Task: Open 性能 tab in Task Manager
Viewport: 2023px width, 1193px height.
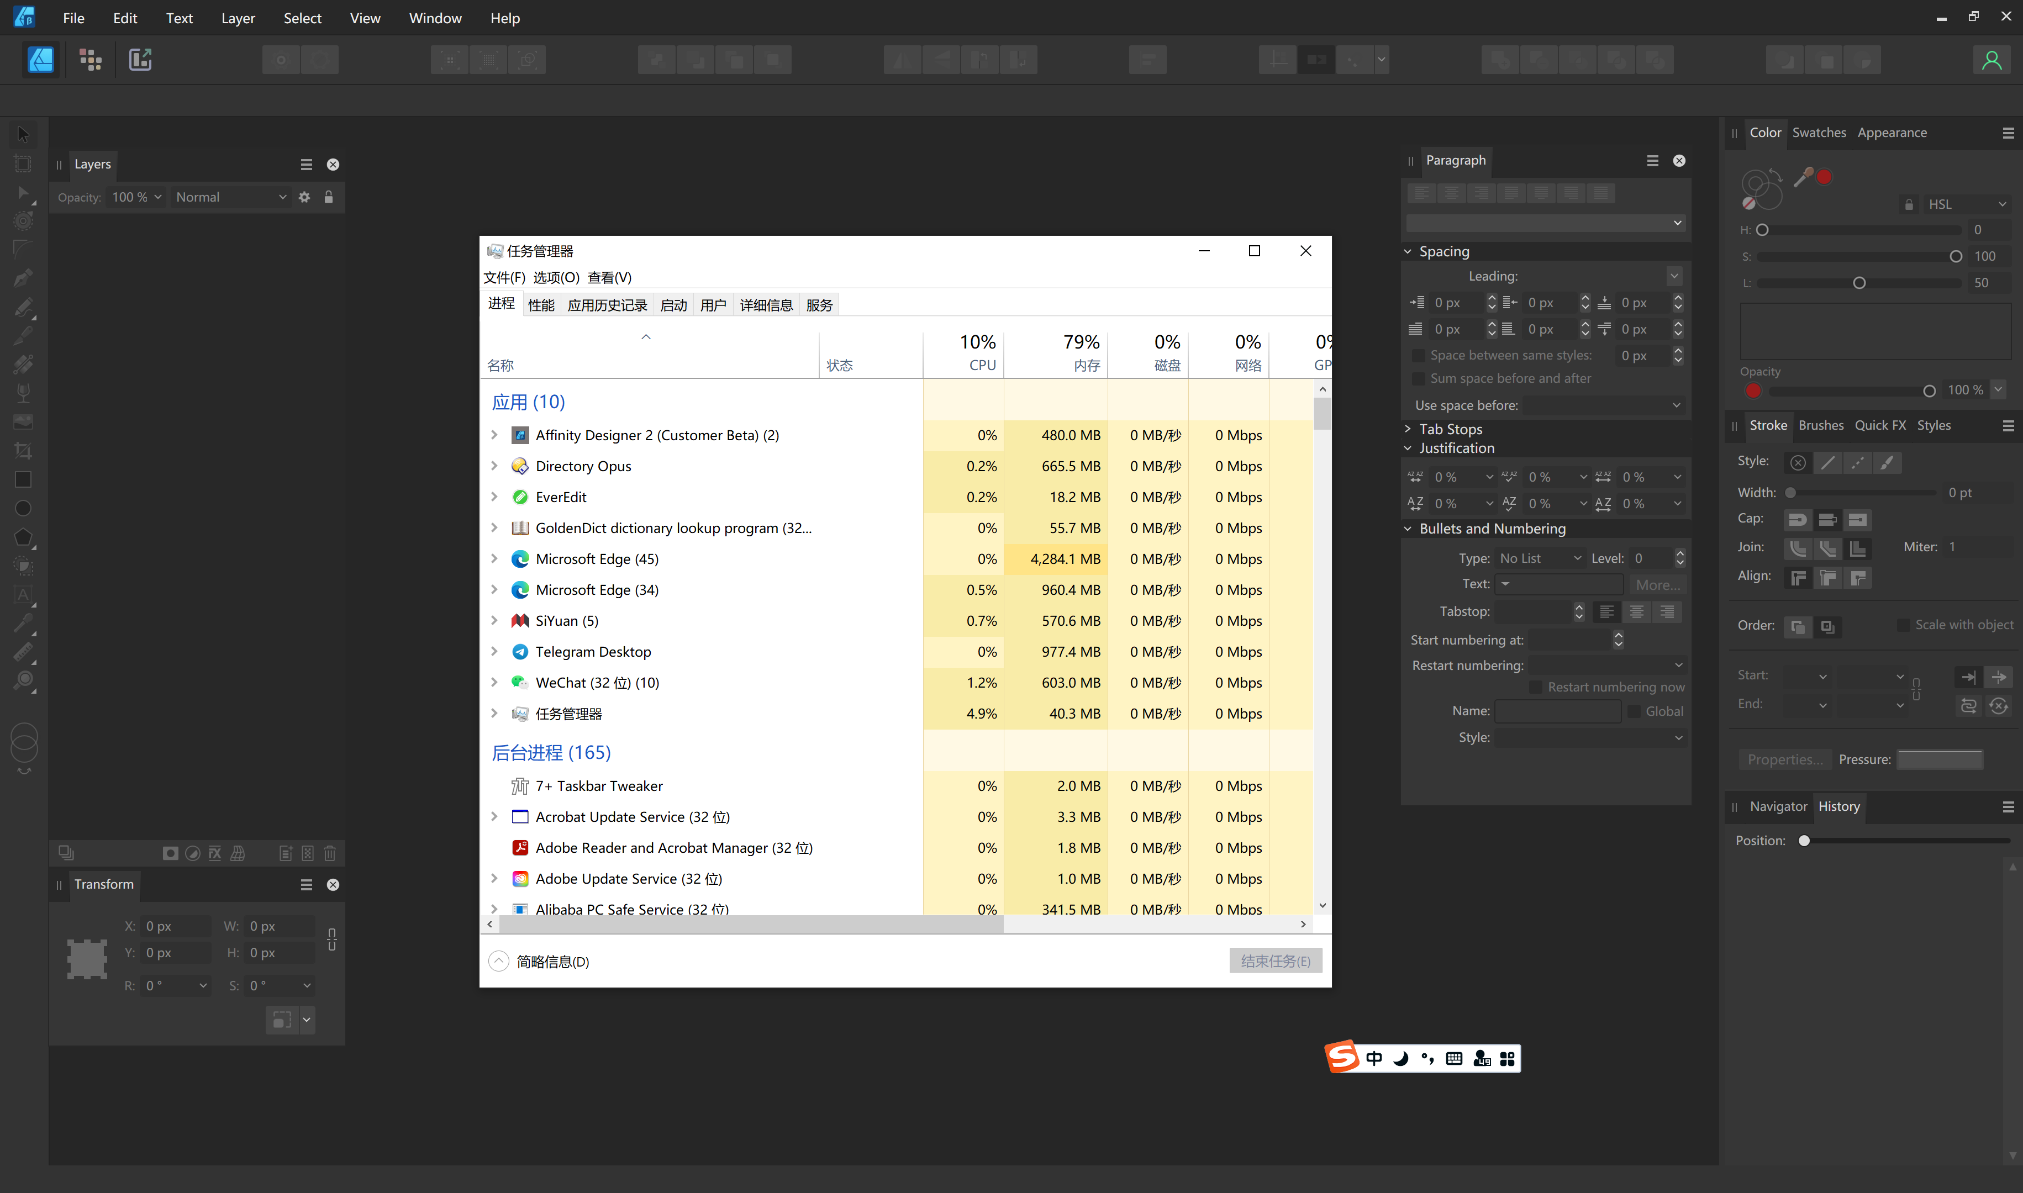Action: [x=541, y=305]
